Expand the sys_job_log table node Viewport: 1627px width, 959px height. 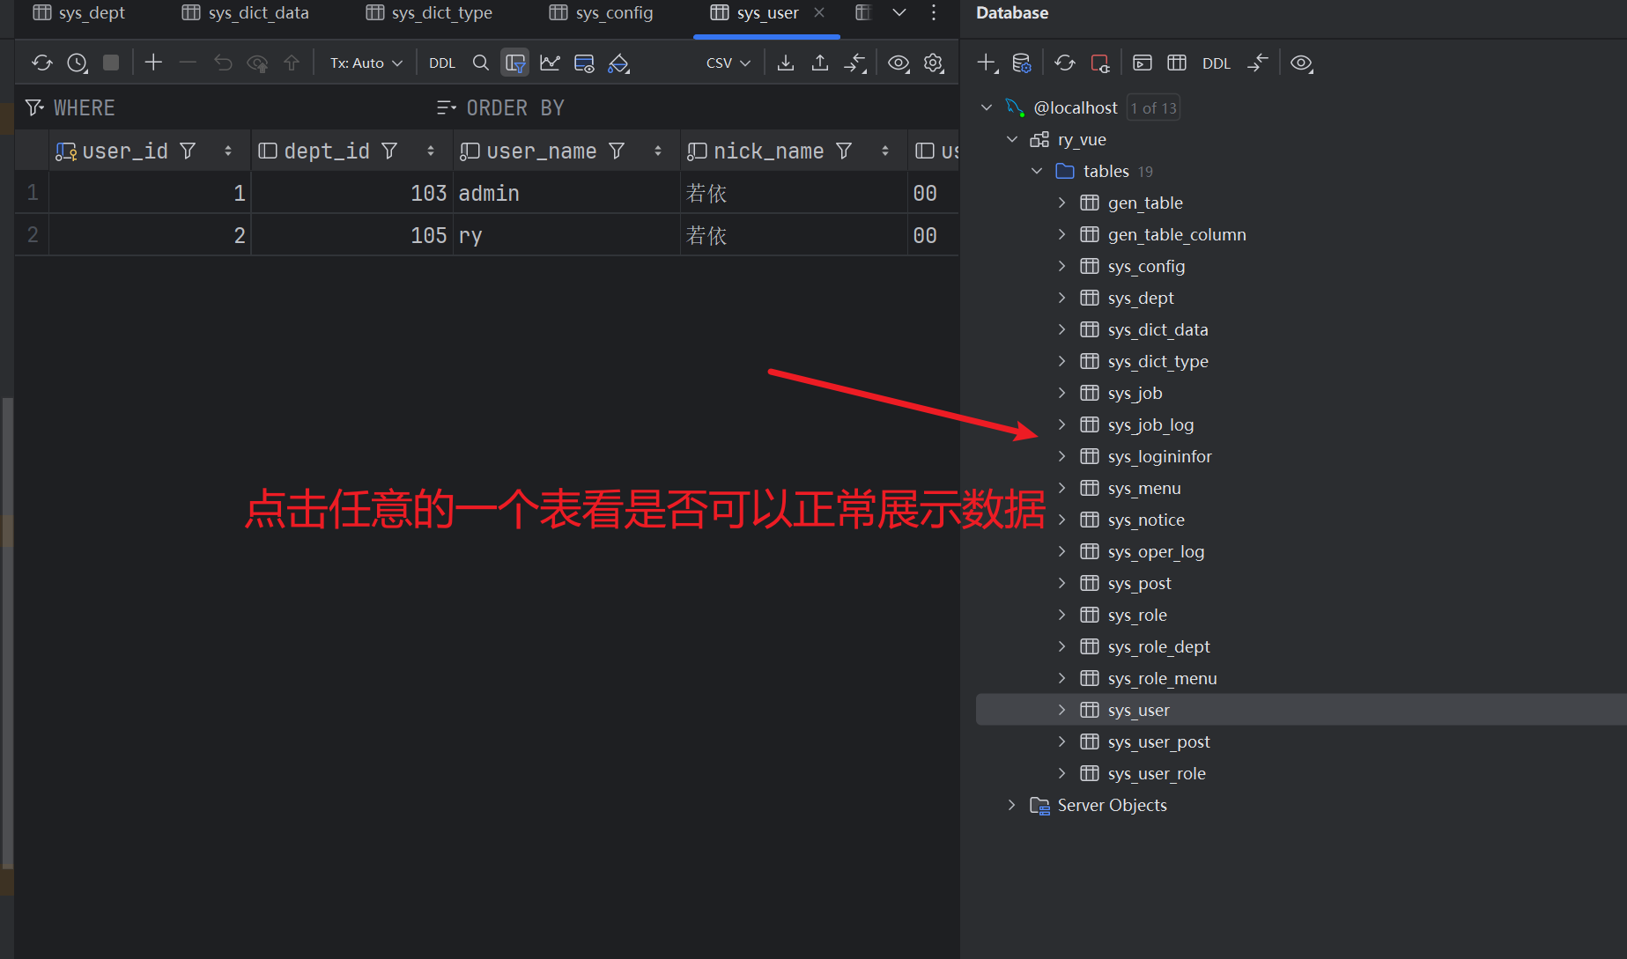(x=1061, y=424)
